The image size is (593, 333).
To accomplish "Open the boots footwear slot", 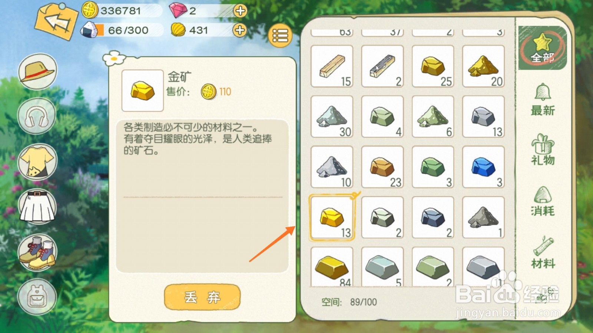I will 37,252.
